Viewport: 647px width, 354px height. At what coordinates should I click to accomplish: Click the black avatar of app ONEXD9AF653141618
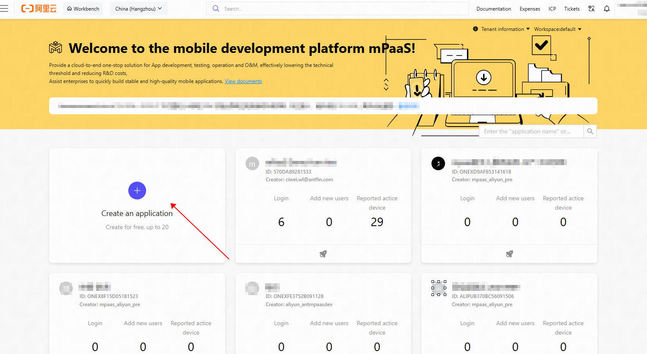pos(438,163)
